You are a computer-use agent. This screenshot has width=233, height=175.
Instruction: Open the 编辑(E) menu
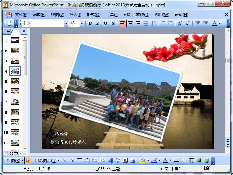pos(39,15)
